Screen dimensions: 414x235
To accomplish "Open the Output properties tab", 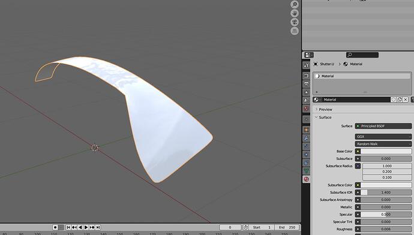I will pos(306,84).
